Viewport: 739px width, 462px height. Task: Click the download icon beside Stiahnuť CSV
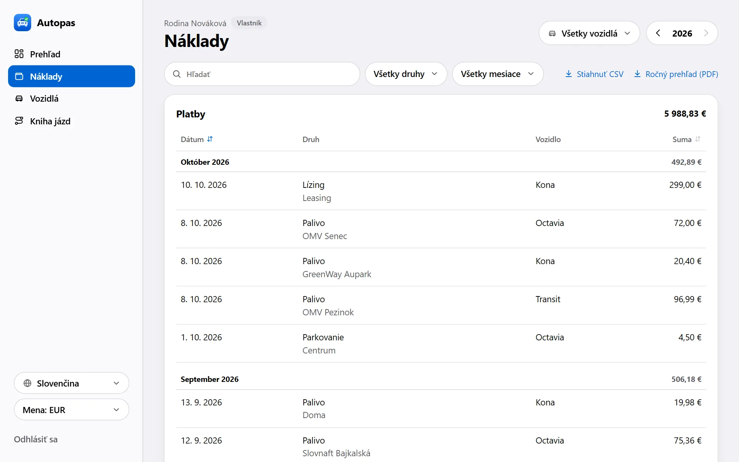[x=568, y=74]
